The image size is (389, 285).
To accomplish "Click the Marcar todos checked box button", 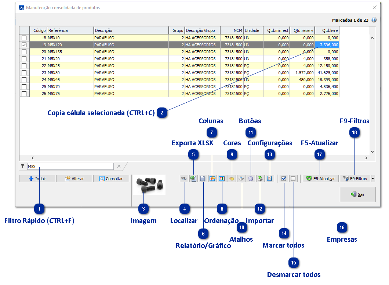I will [284, 179].
